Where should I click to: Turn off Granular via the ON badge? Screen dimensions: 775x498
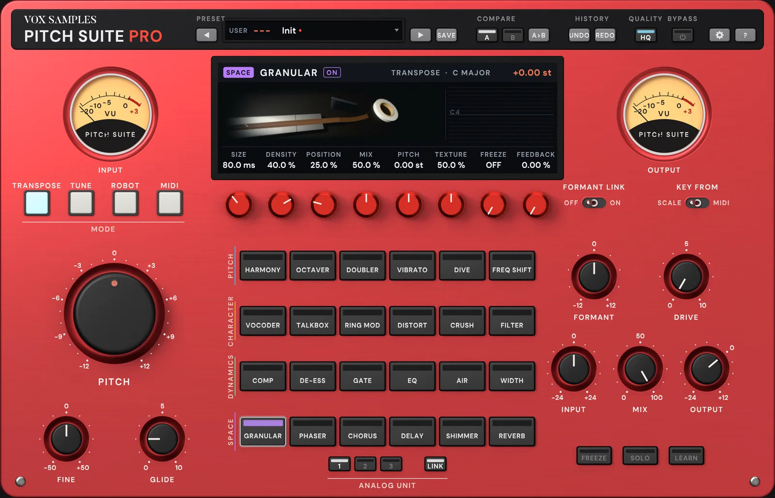(332, 72)
